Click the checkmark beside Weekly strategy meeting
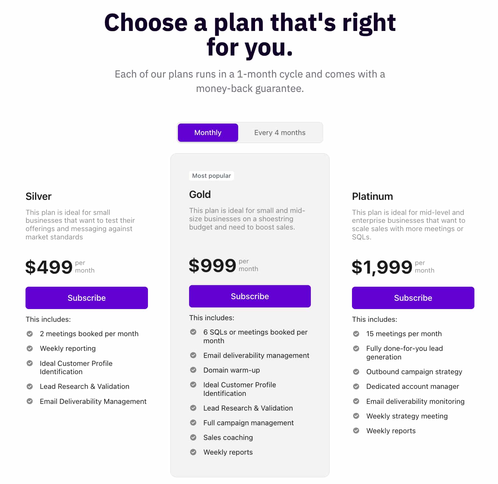Viewport: 498px width, 484px height. [356, 416]
